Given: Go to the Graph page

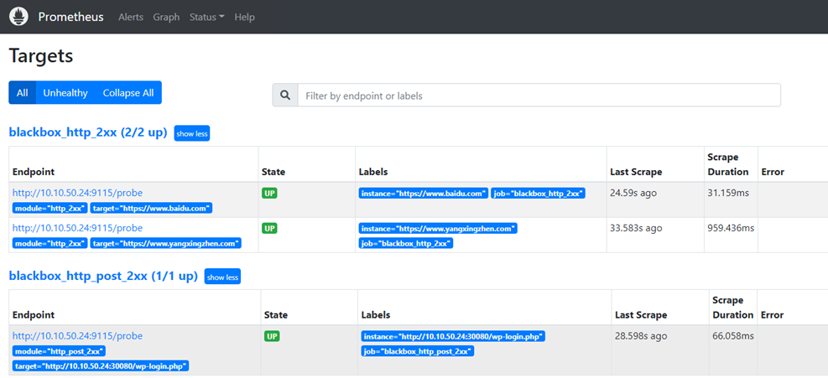Looking at the screenshot, I should coord(166,17).
